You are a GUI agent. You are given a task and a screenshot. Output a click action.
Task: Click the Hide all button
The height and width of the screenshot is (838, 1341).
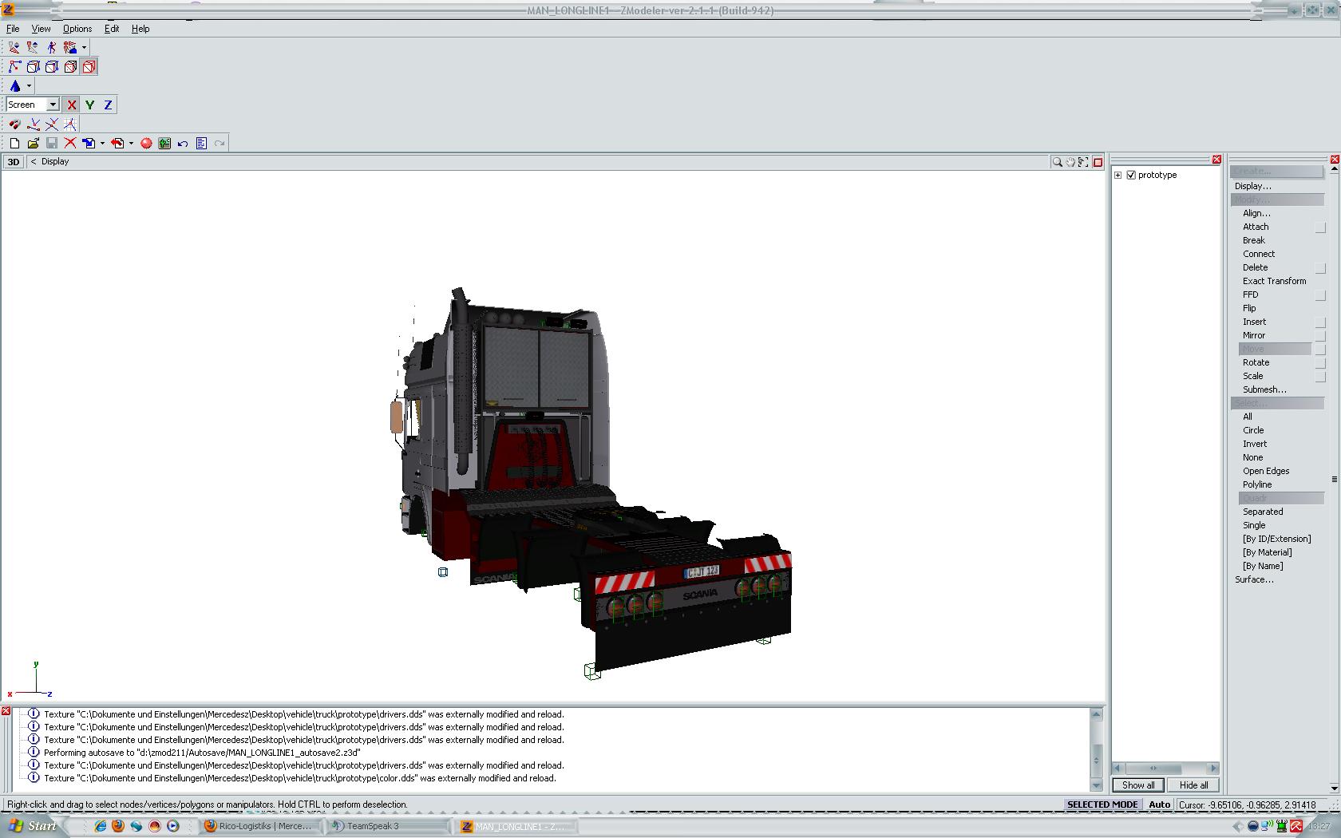1193,785
